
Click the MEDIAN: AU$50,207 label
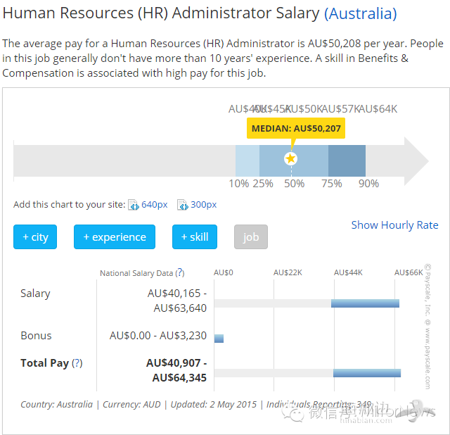pos(296,128)
